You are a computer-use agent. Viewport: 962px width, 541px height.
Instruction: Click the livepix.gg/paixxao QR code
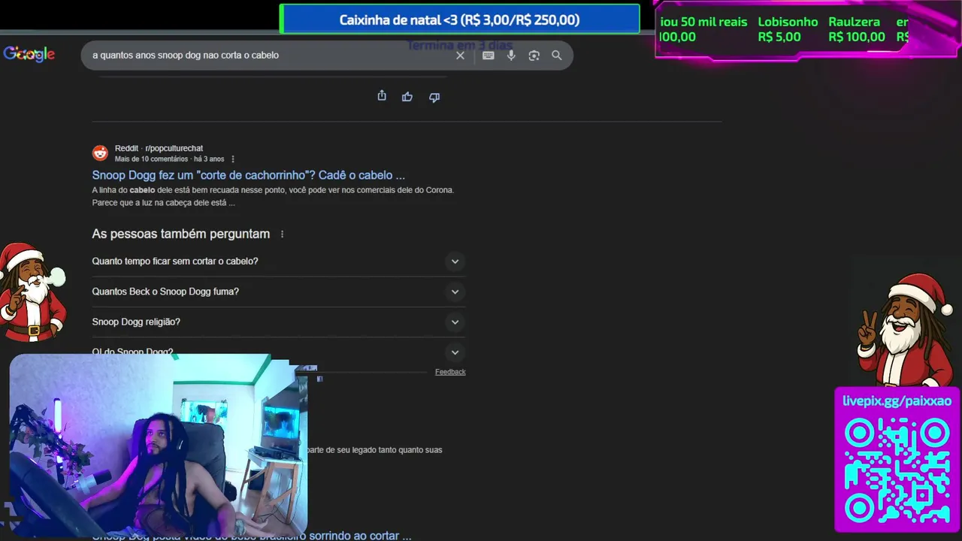point(897,470)
